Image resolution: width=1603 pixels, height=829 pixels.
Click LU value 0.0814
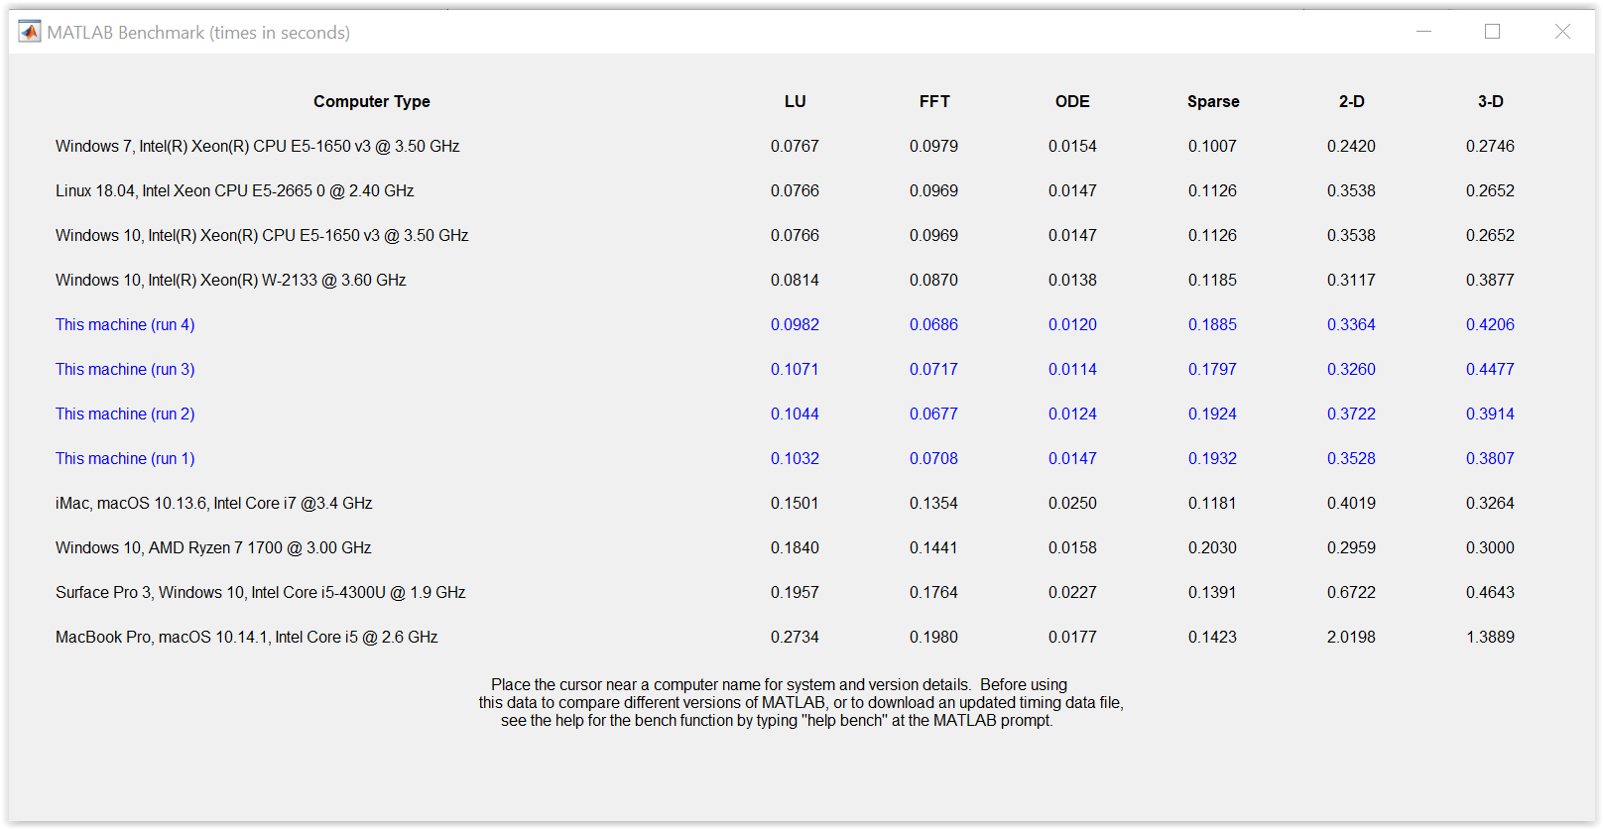[x=796, y=280]
